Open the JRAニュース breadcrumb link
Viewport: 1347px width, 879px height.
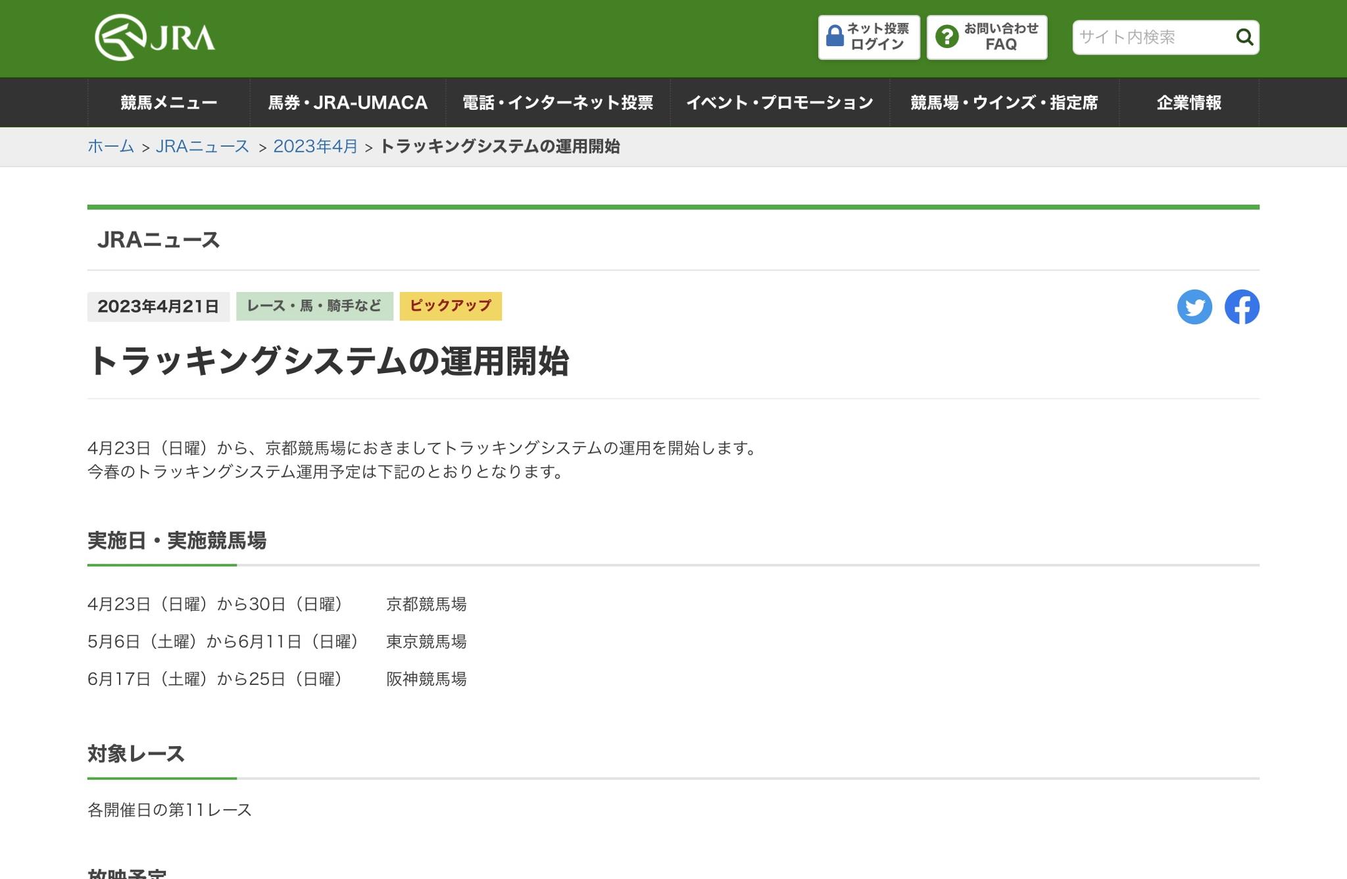pyautogui.click(x=203, y=146)
